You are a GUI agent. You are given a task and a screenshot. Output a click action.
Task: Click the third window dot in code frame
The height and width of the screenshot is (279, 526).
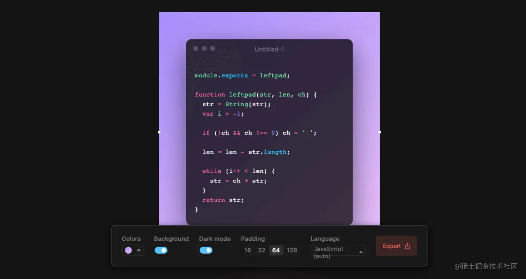point(213,48)
